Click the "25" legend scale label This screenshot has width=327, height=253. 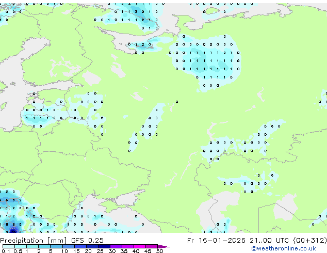pos(100,251)
